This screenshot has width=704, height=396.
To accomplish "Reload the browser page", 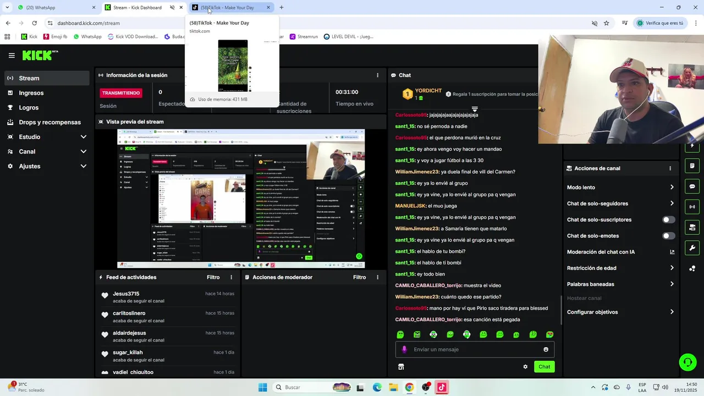I will (x=34, y=23).
